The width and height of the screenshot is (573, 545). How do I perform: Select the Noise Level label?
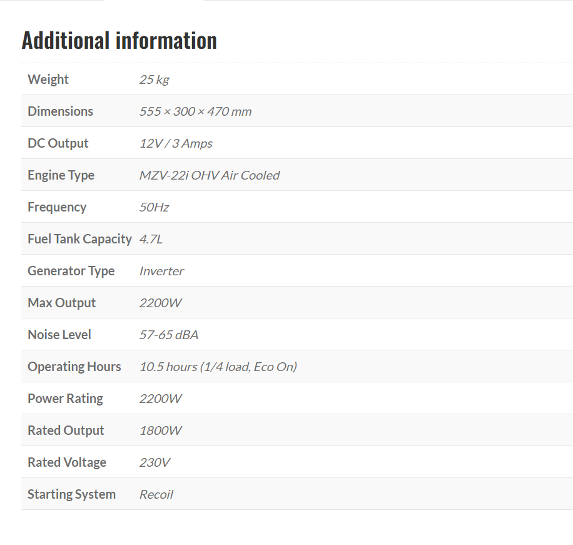point(59,335)
